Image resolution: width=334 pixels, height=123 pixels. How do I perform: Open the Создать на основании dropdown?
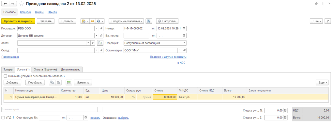pos(126,21)
